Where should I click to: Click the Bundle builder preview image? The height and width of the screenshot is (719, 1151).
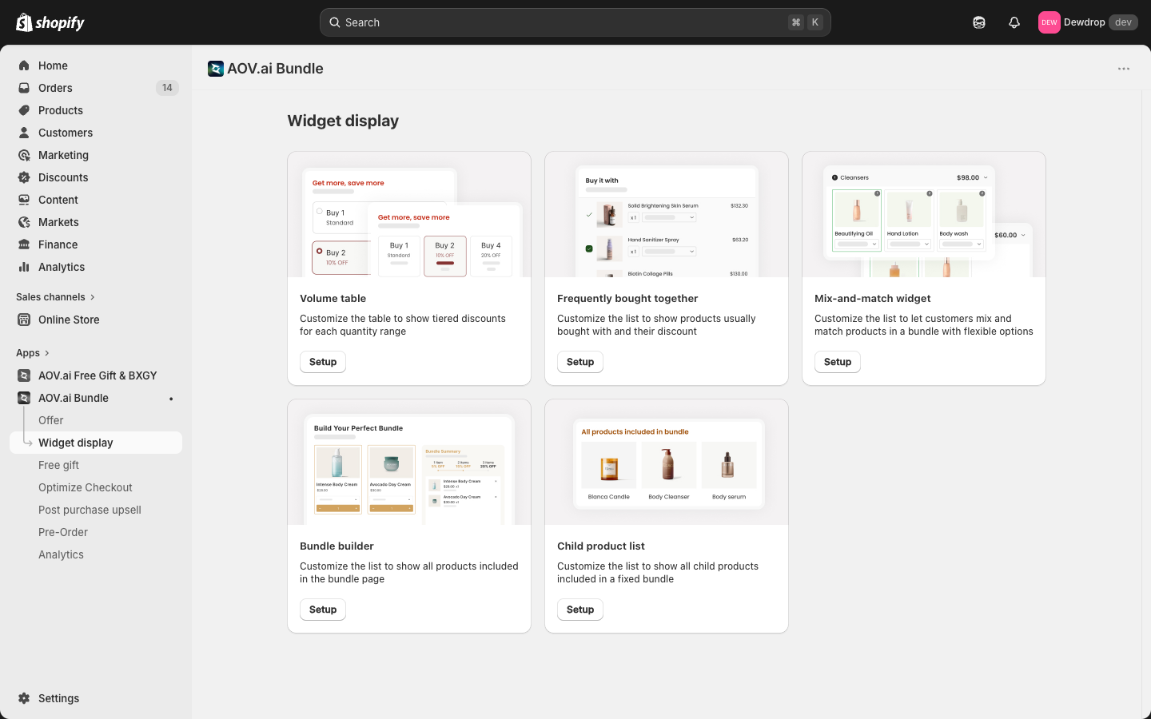pos(409,462)
